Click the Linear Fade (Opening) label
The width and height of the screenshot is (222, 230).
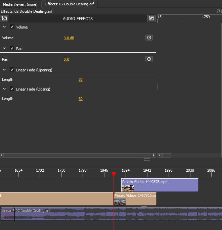click(34, 70)
